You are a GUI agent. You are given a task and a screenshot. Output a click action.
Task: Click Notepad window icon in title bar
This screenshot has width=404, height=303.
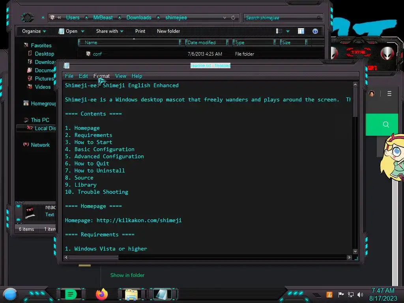tap(66, 65)
